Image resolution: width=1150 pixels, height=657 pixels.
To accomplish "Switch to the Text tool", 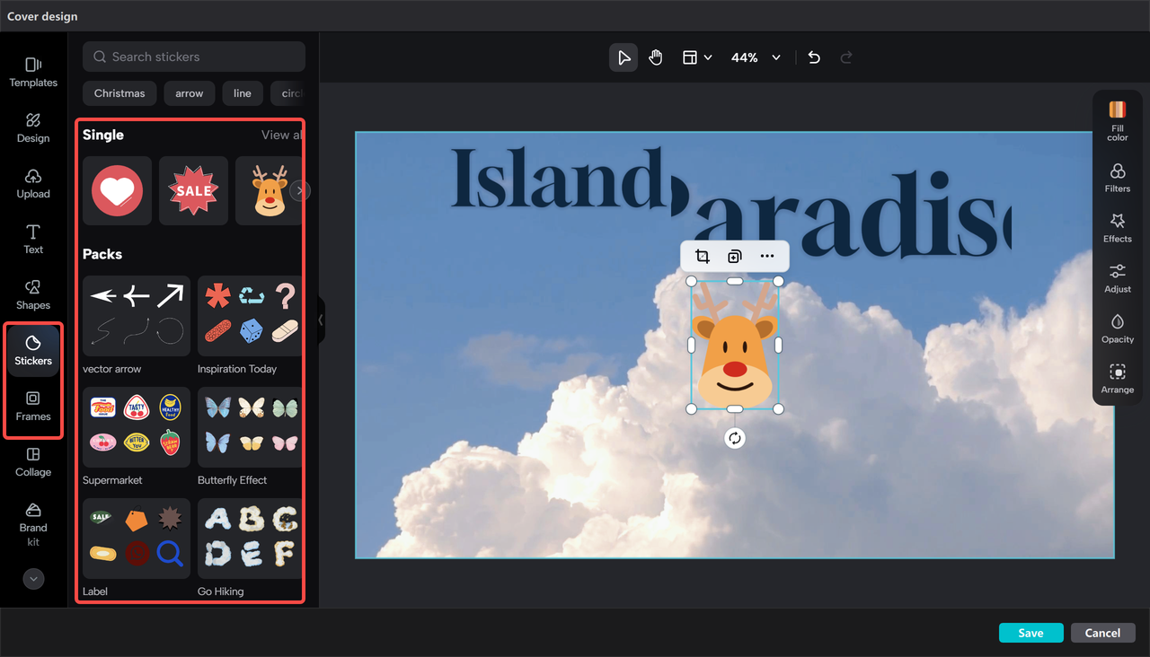I will [x=32, y=238].
